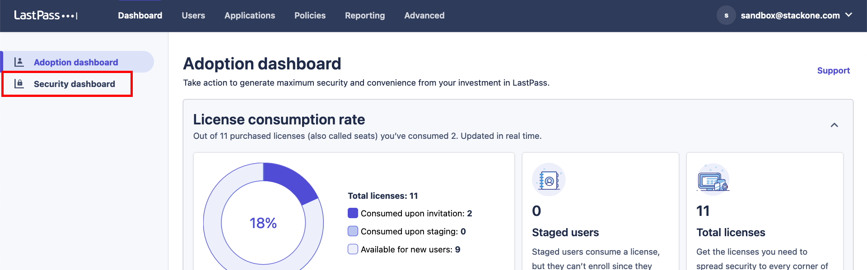
Task: Click the Staged users address book icon
Action: coord(549,179)
